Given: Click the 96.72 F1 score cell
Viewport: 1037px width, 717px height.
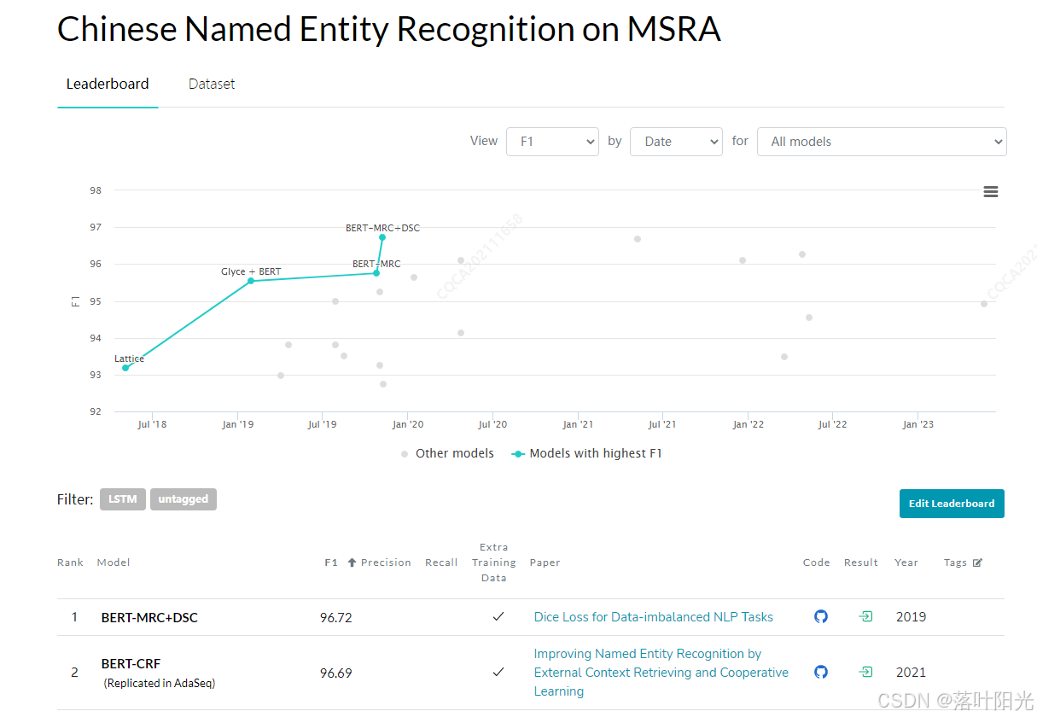Looking at the screenshot, I should (336, 617).
